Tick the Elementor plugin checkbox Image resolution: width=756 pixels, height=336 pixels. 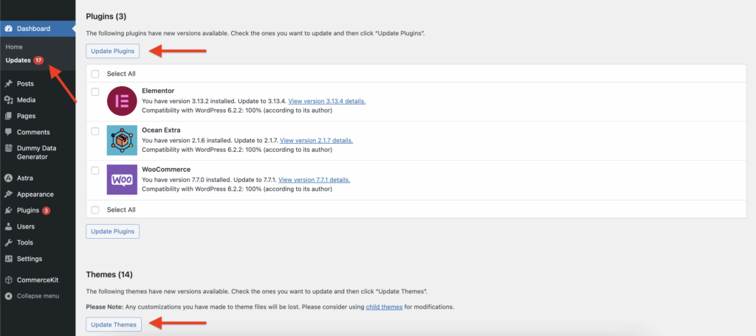click(95, 91)
